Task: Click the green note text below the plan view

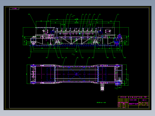Action: point(101,103)
